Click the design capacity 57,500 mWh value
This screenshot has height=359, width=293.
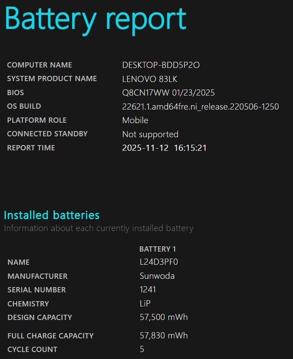point(163,317)
